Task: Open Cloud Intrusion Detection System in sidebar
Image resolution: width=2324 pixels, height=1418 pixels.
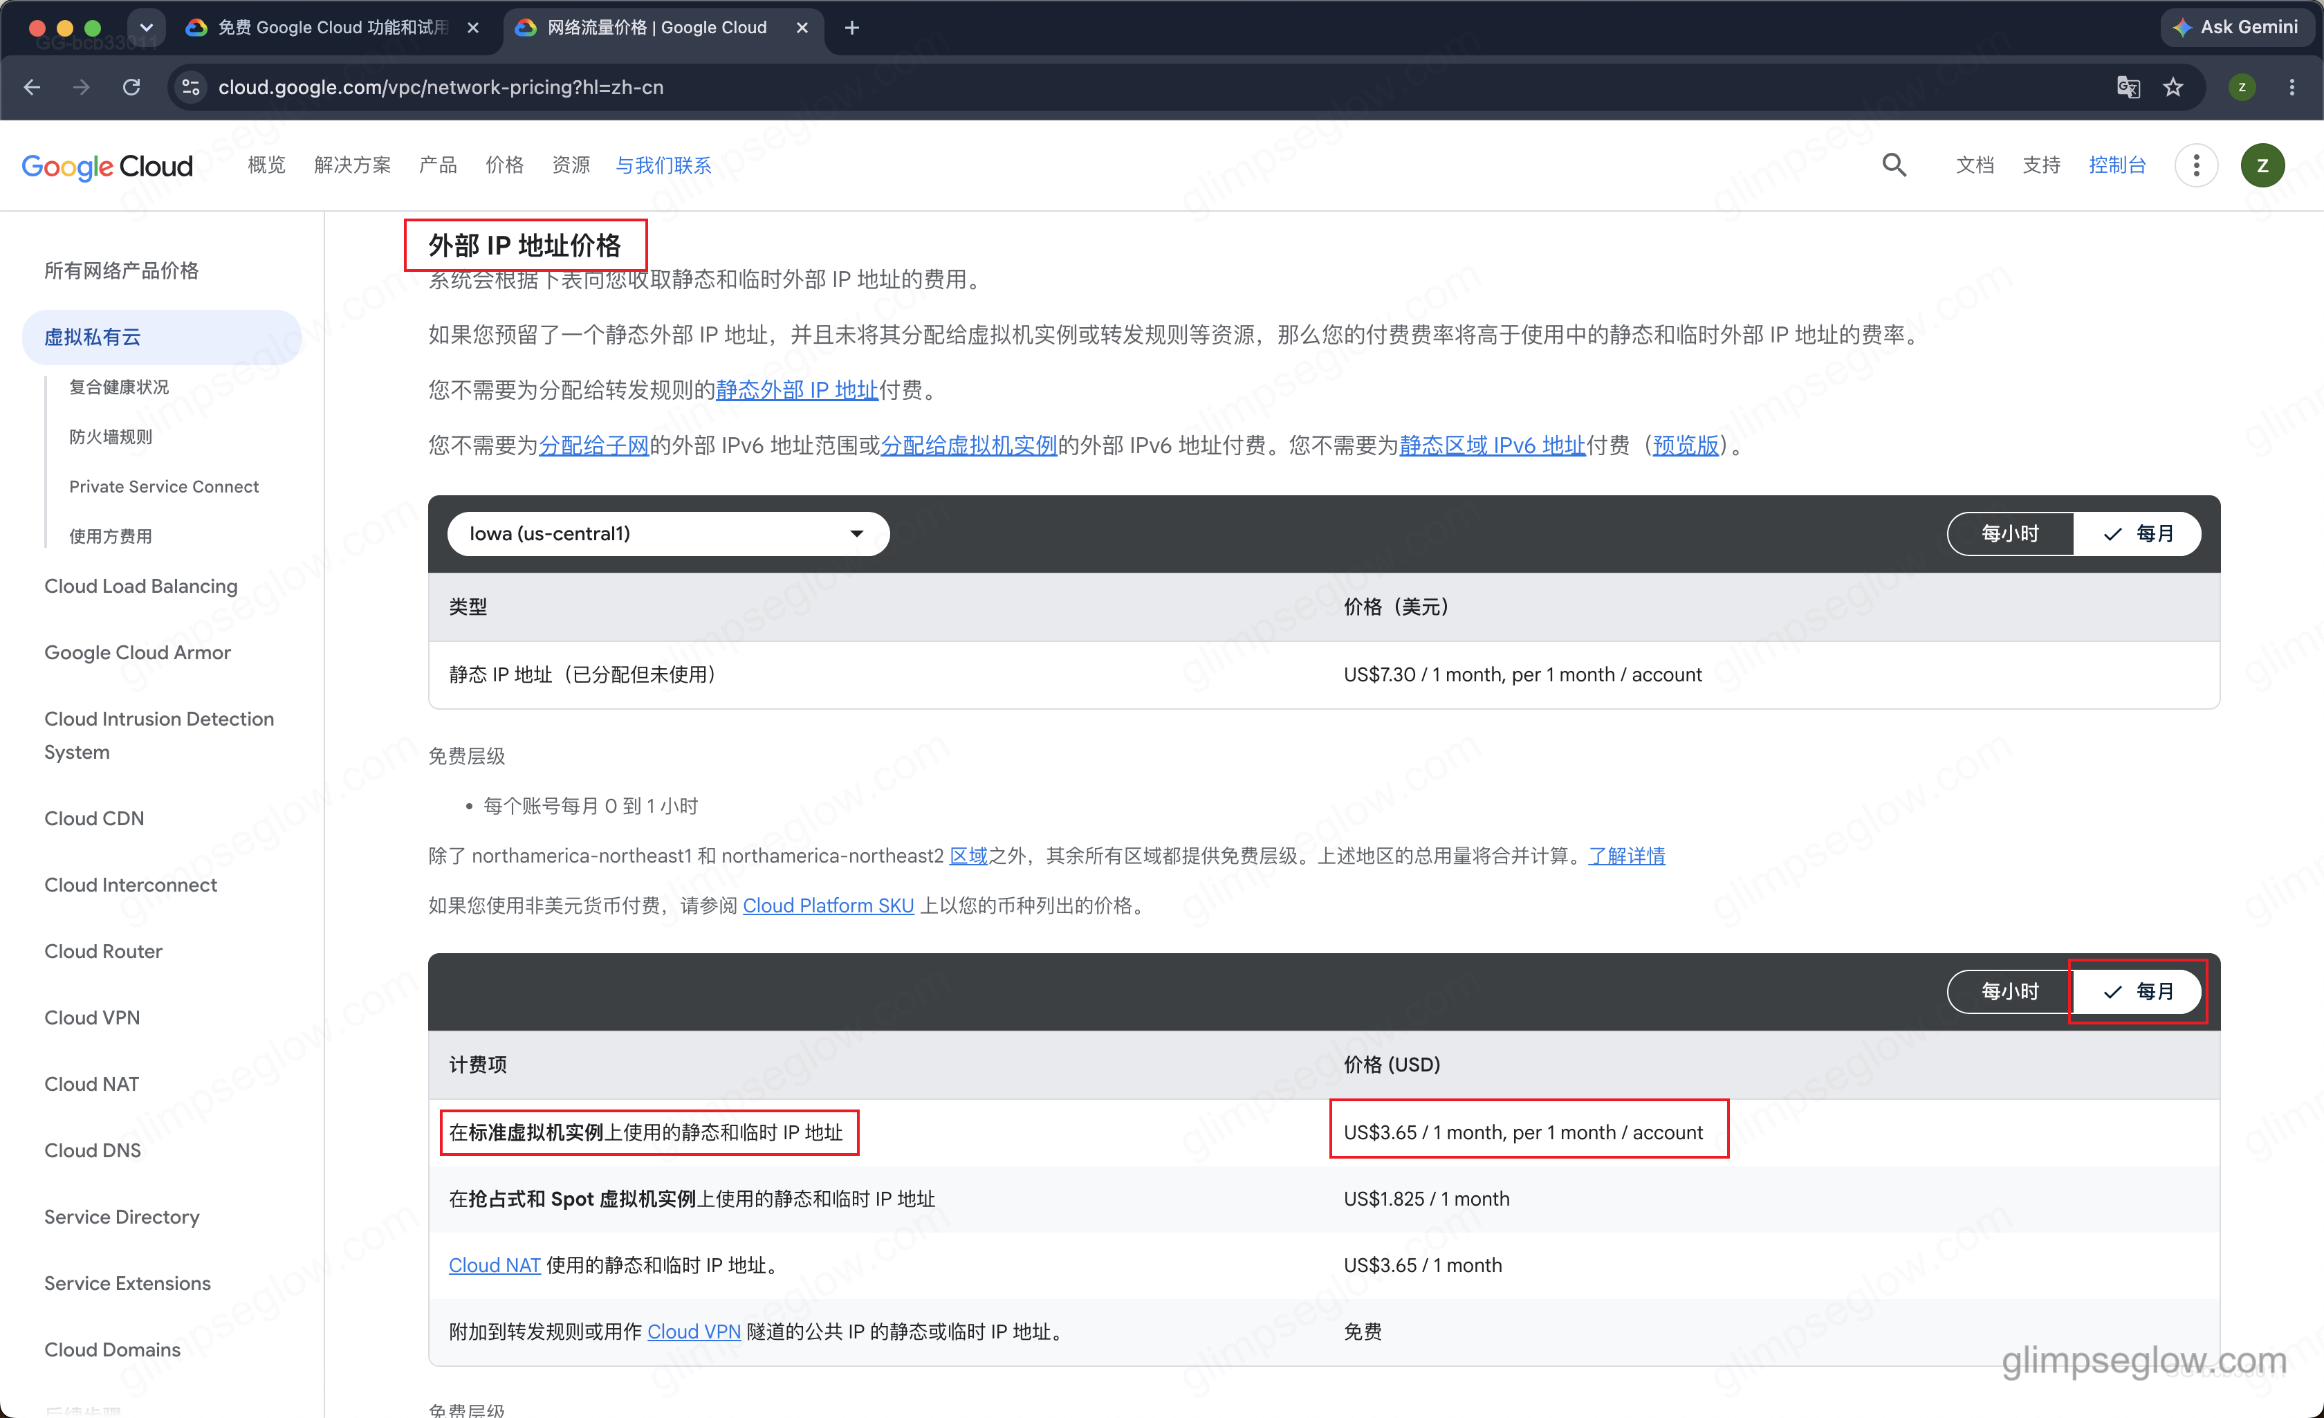Action: tap(159, 735)
